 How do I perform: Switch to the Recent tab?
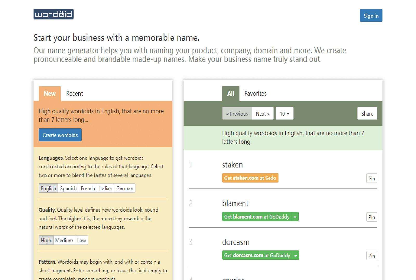74,94
